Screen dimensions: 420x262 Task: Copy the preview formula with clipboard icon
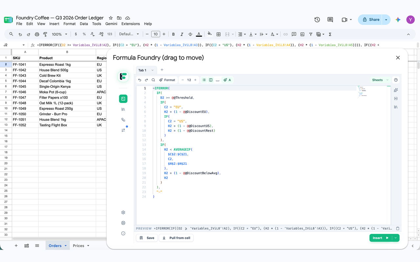point(398,228)
